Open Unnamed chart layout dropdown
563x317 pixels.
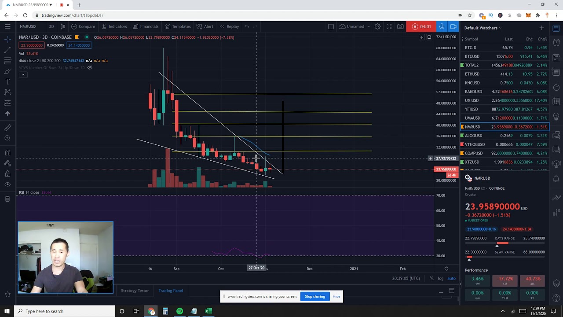point(355,26)
